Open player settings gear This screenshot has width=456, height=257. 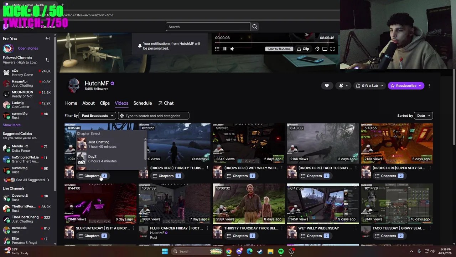pos(317,49)
